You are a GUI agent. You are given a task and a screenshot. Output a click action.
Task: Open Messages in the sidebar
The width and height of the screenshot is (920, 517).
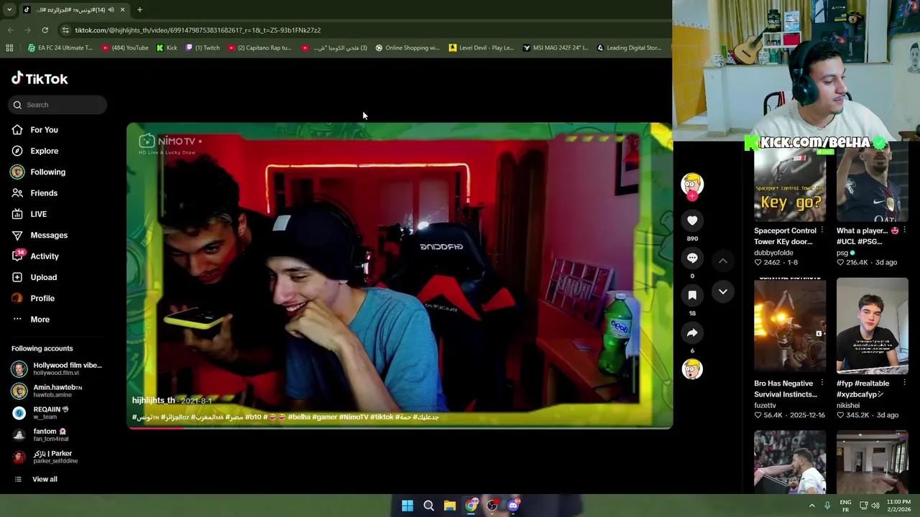(x=49, y=235)
